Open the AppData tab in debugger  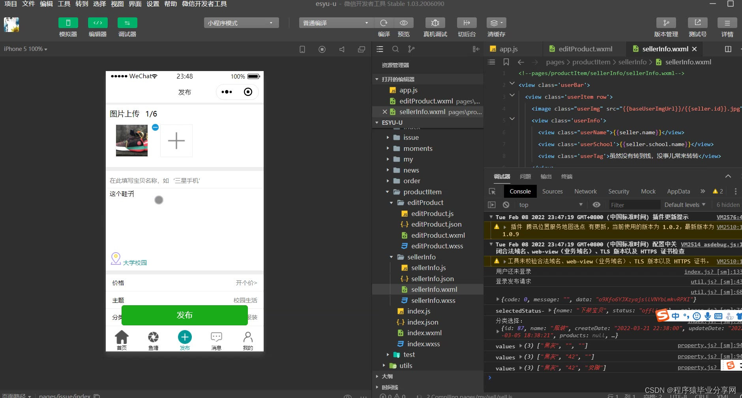(x=678, y=191)
